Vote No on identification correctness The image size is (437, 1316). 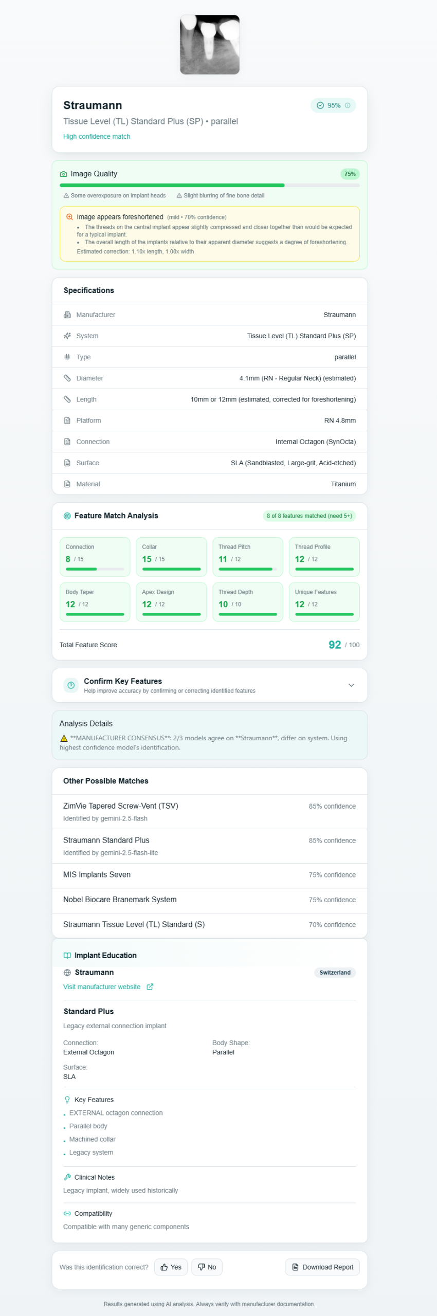(x=207, y=1267)
